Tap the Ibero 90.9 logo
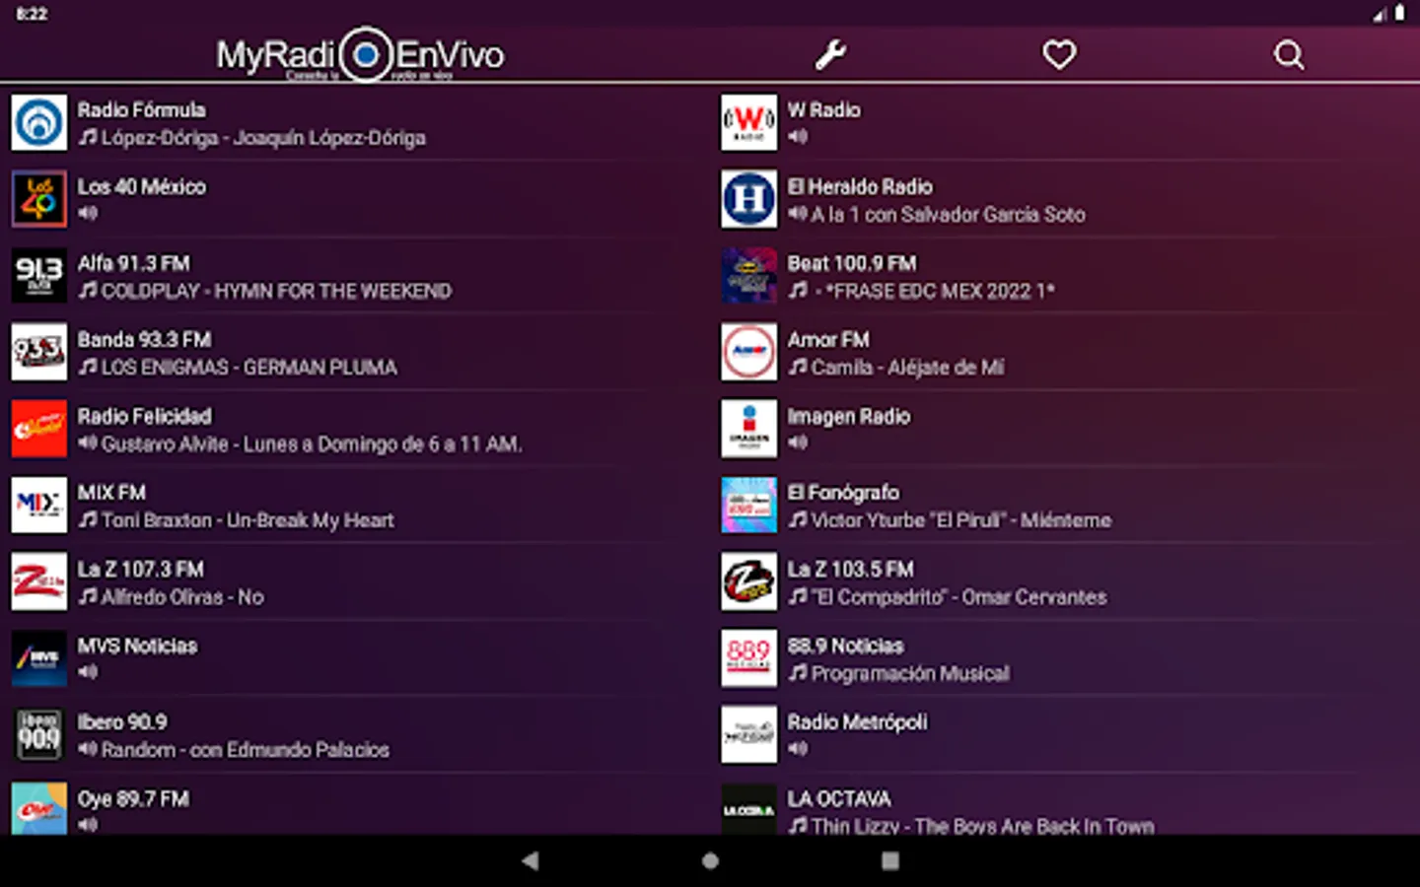The width and height of the screenshot is (1420, 887). pos(39,734)
